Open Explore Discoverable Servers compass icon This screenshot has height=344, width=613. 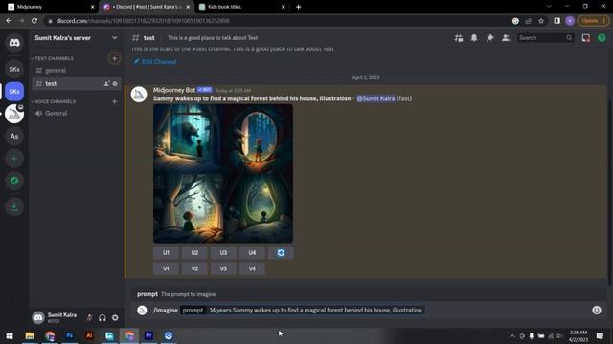pos(14,181)
